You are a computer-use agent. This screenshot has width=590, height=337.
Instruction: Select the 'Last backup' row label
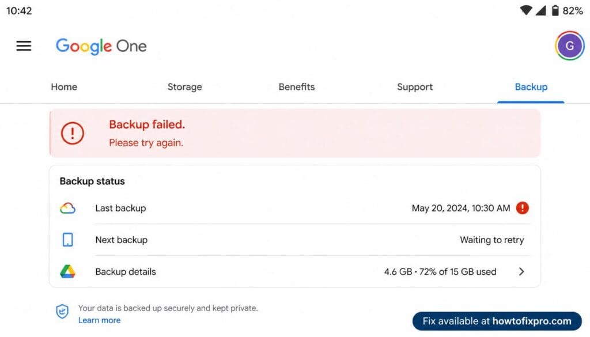pyautogui.click(x=120, y=208)
